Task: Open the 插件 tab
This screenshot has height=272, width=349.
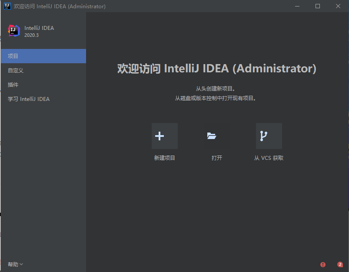Action: 43,84
